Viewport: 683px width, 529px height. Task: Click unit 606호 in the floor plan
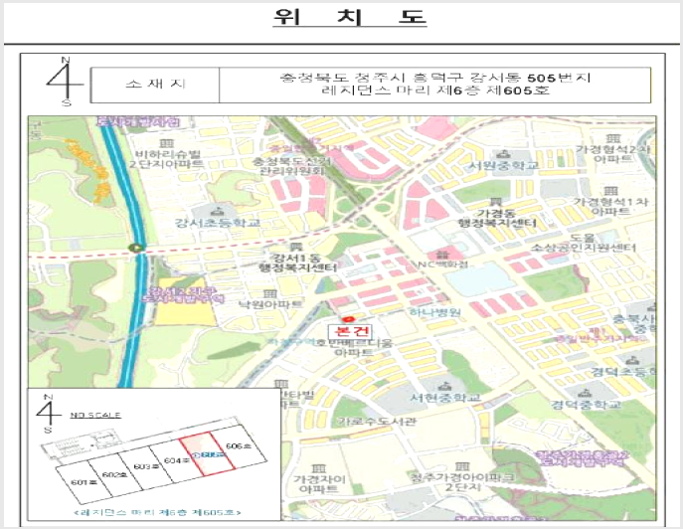point(239,446)
